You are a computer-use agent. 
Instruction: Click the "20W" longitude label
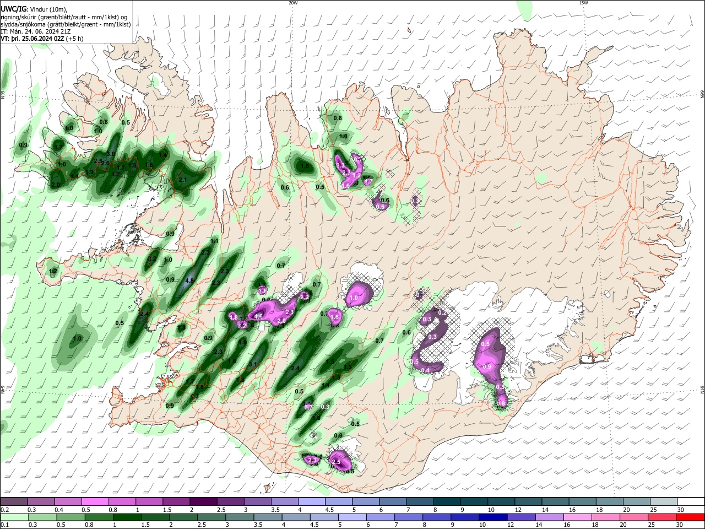coord(293,3)
